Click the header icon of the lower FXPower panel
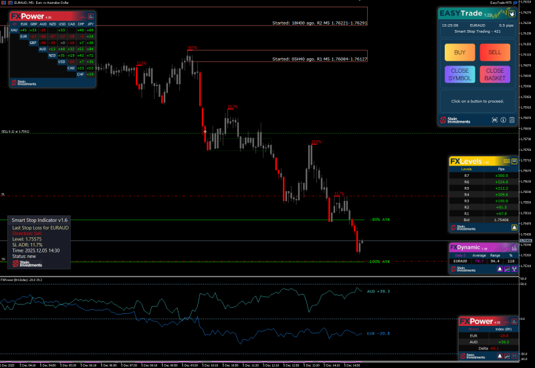Viewport: 535px width, 368px height. [514, 321]
